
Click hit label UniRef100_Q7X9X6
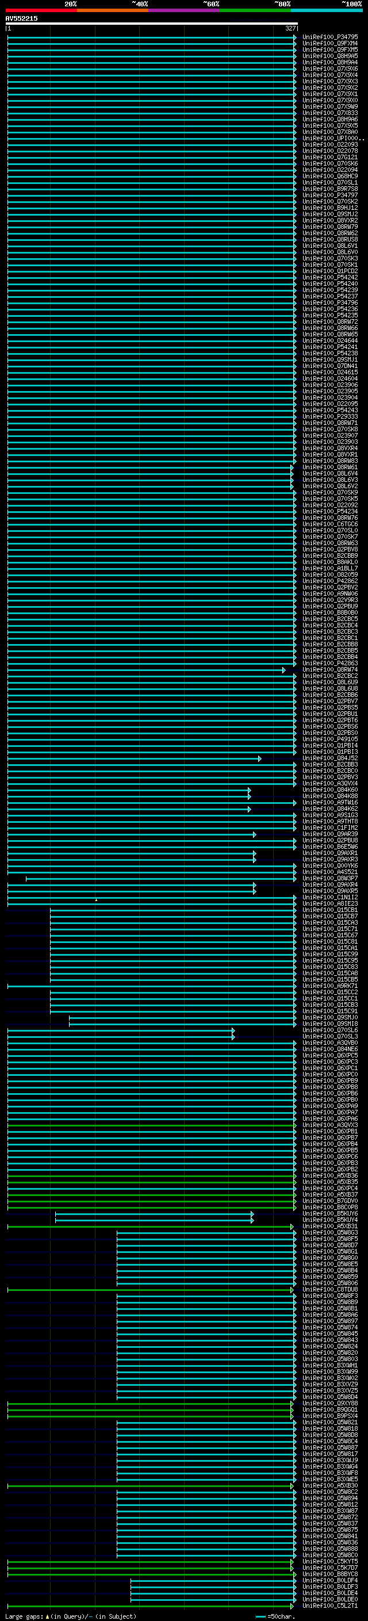(329, 69)
